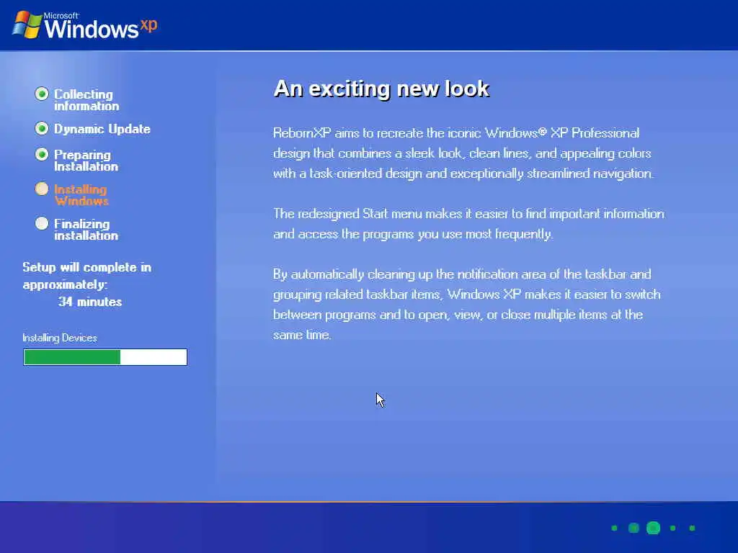The image size is (738, 553).
Task: Click the largest green dot in bottom animation
Action: pyautogui.click(x=653, y=528)
